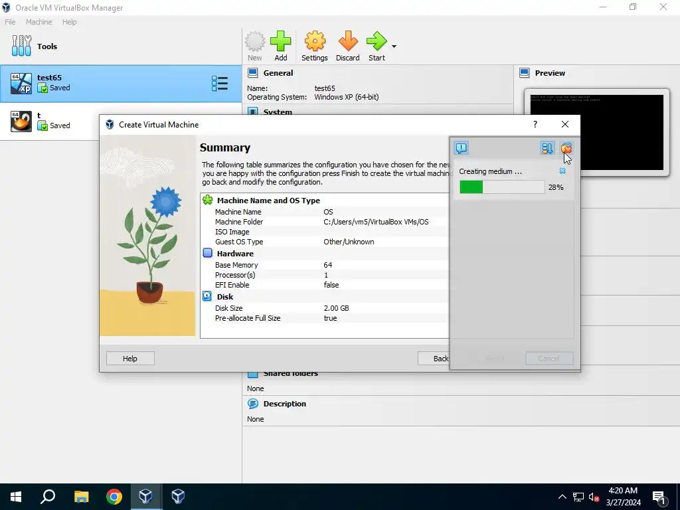Open the Windows notification center
Image resolution: width=680 pixels, height=510 pixels.
[x=659, y=497]
